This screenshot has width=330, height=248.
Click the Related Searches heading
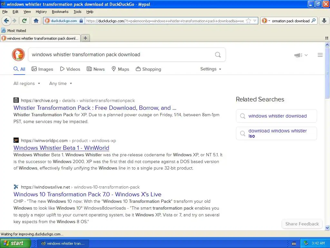(x=260, y=99)
